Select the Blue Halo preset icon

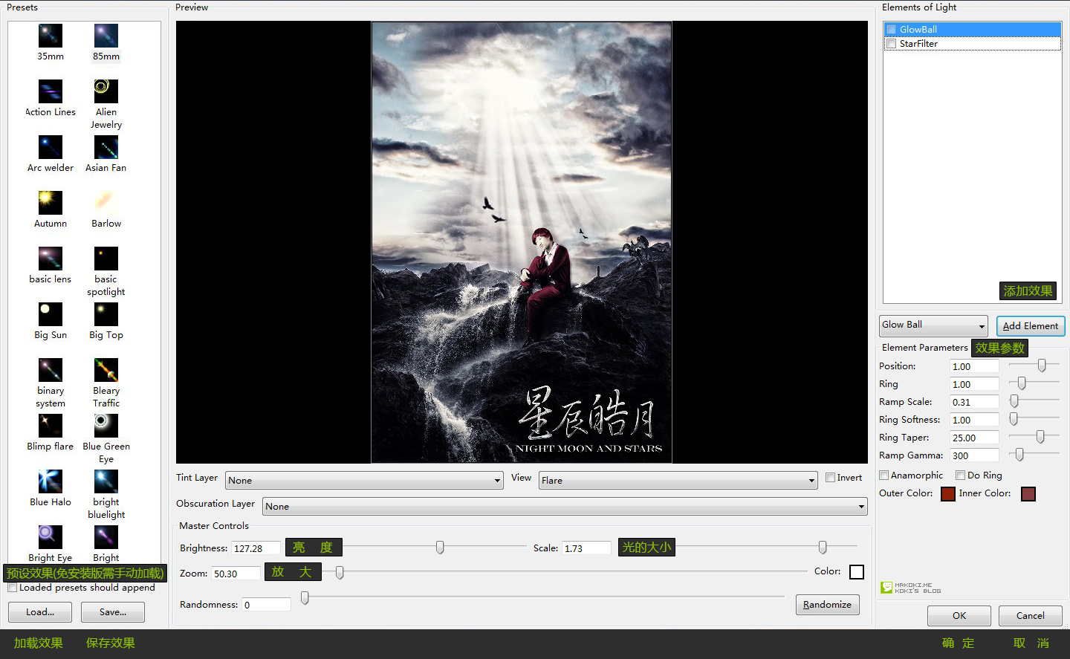51,481
